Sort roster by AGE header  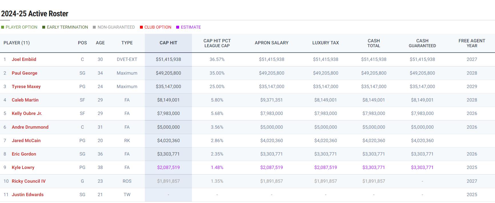click(100, 43)
